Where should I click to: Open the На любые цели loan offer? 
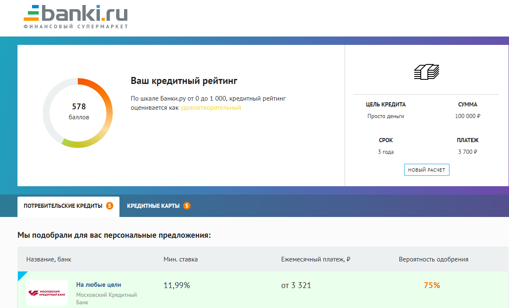[99, 285]
